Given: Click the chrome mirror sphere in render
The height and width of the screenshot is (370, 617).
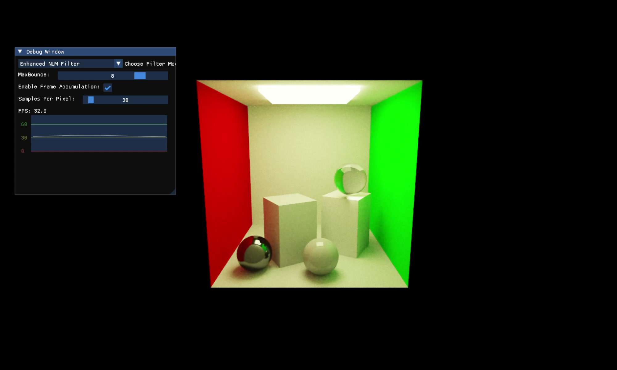Looking at the screenshot, I should (254, 253).
